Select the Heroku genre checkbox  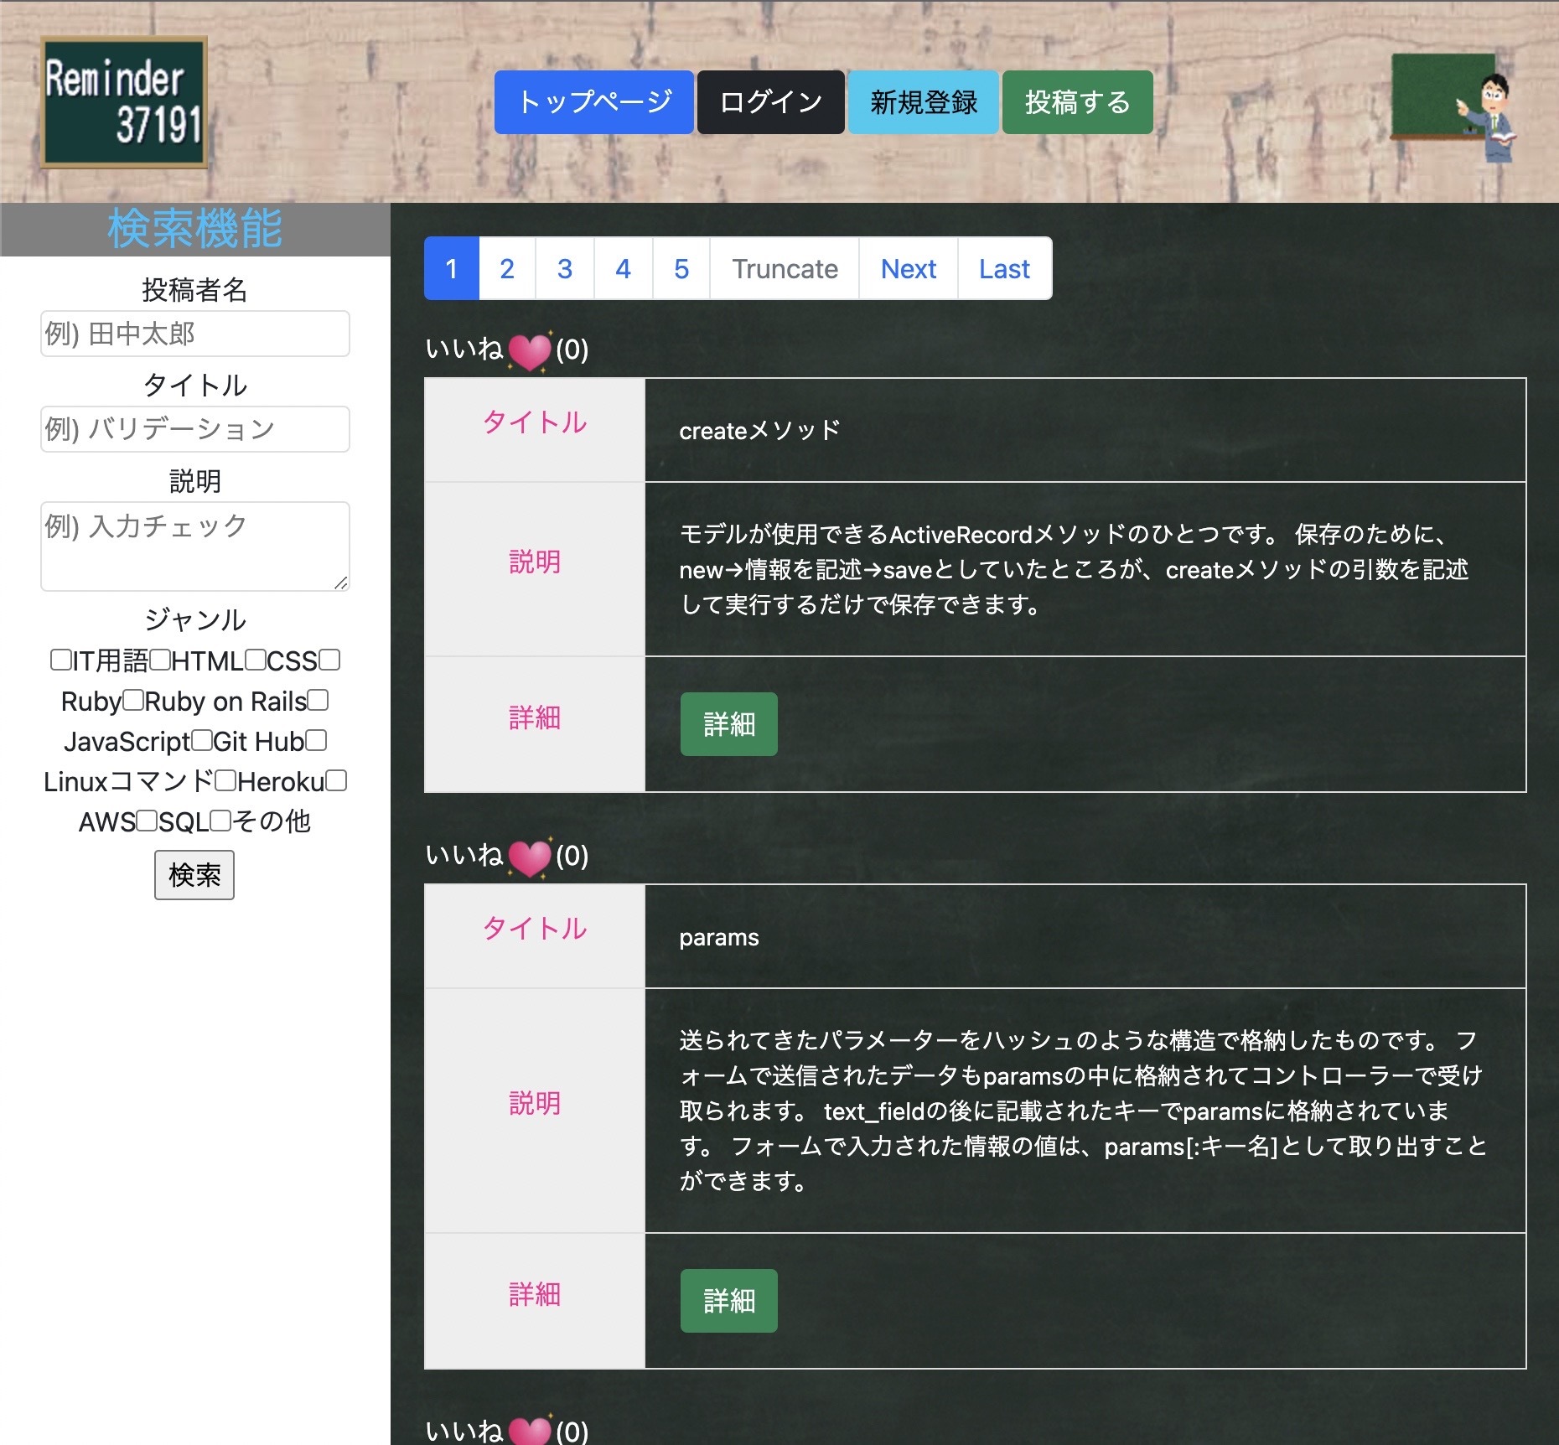click(x=225, y=780)
